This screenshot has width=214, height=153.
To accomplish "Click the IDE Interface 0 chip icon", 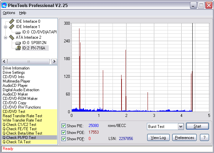I will click(x=12, y=21).
